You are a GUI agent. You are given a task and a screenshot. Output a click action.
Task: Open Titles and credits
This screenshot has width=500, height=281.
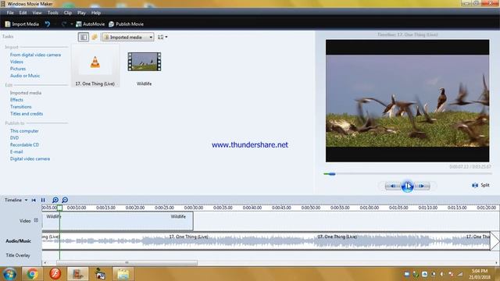point(27,114)
